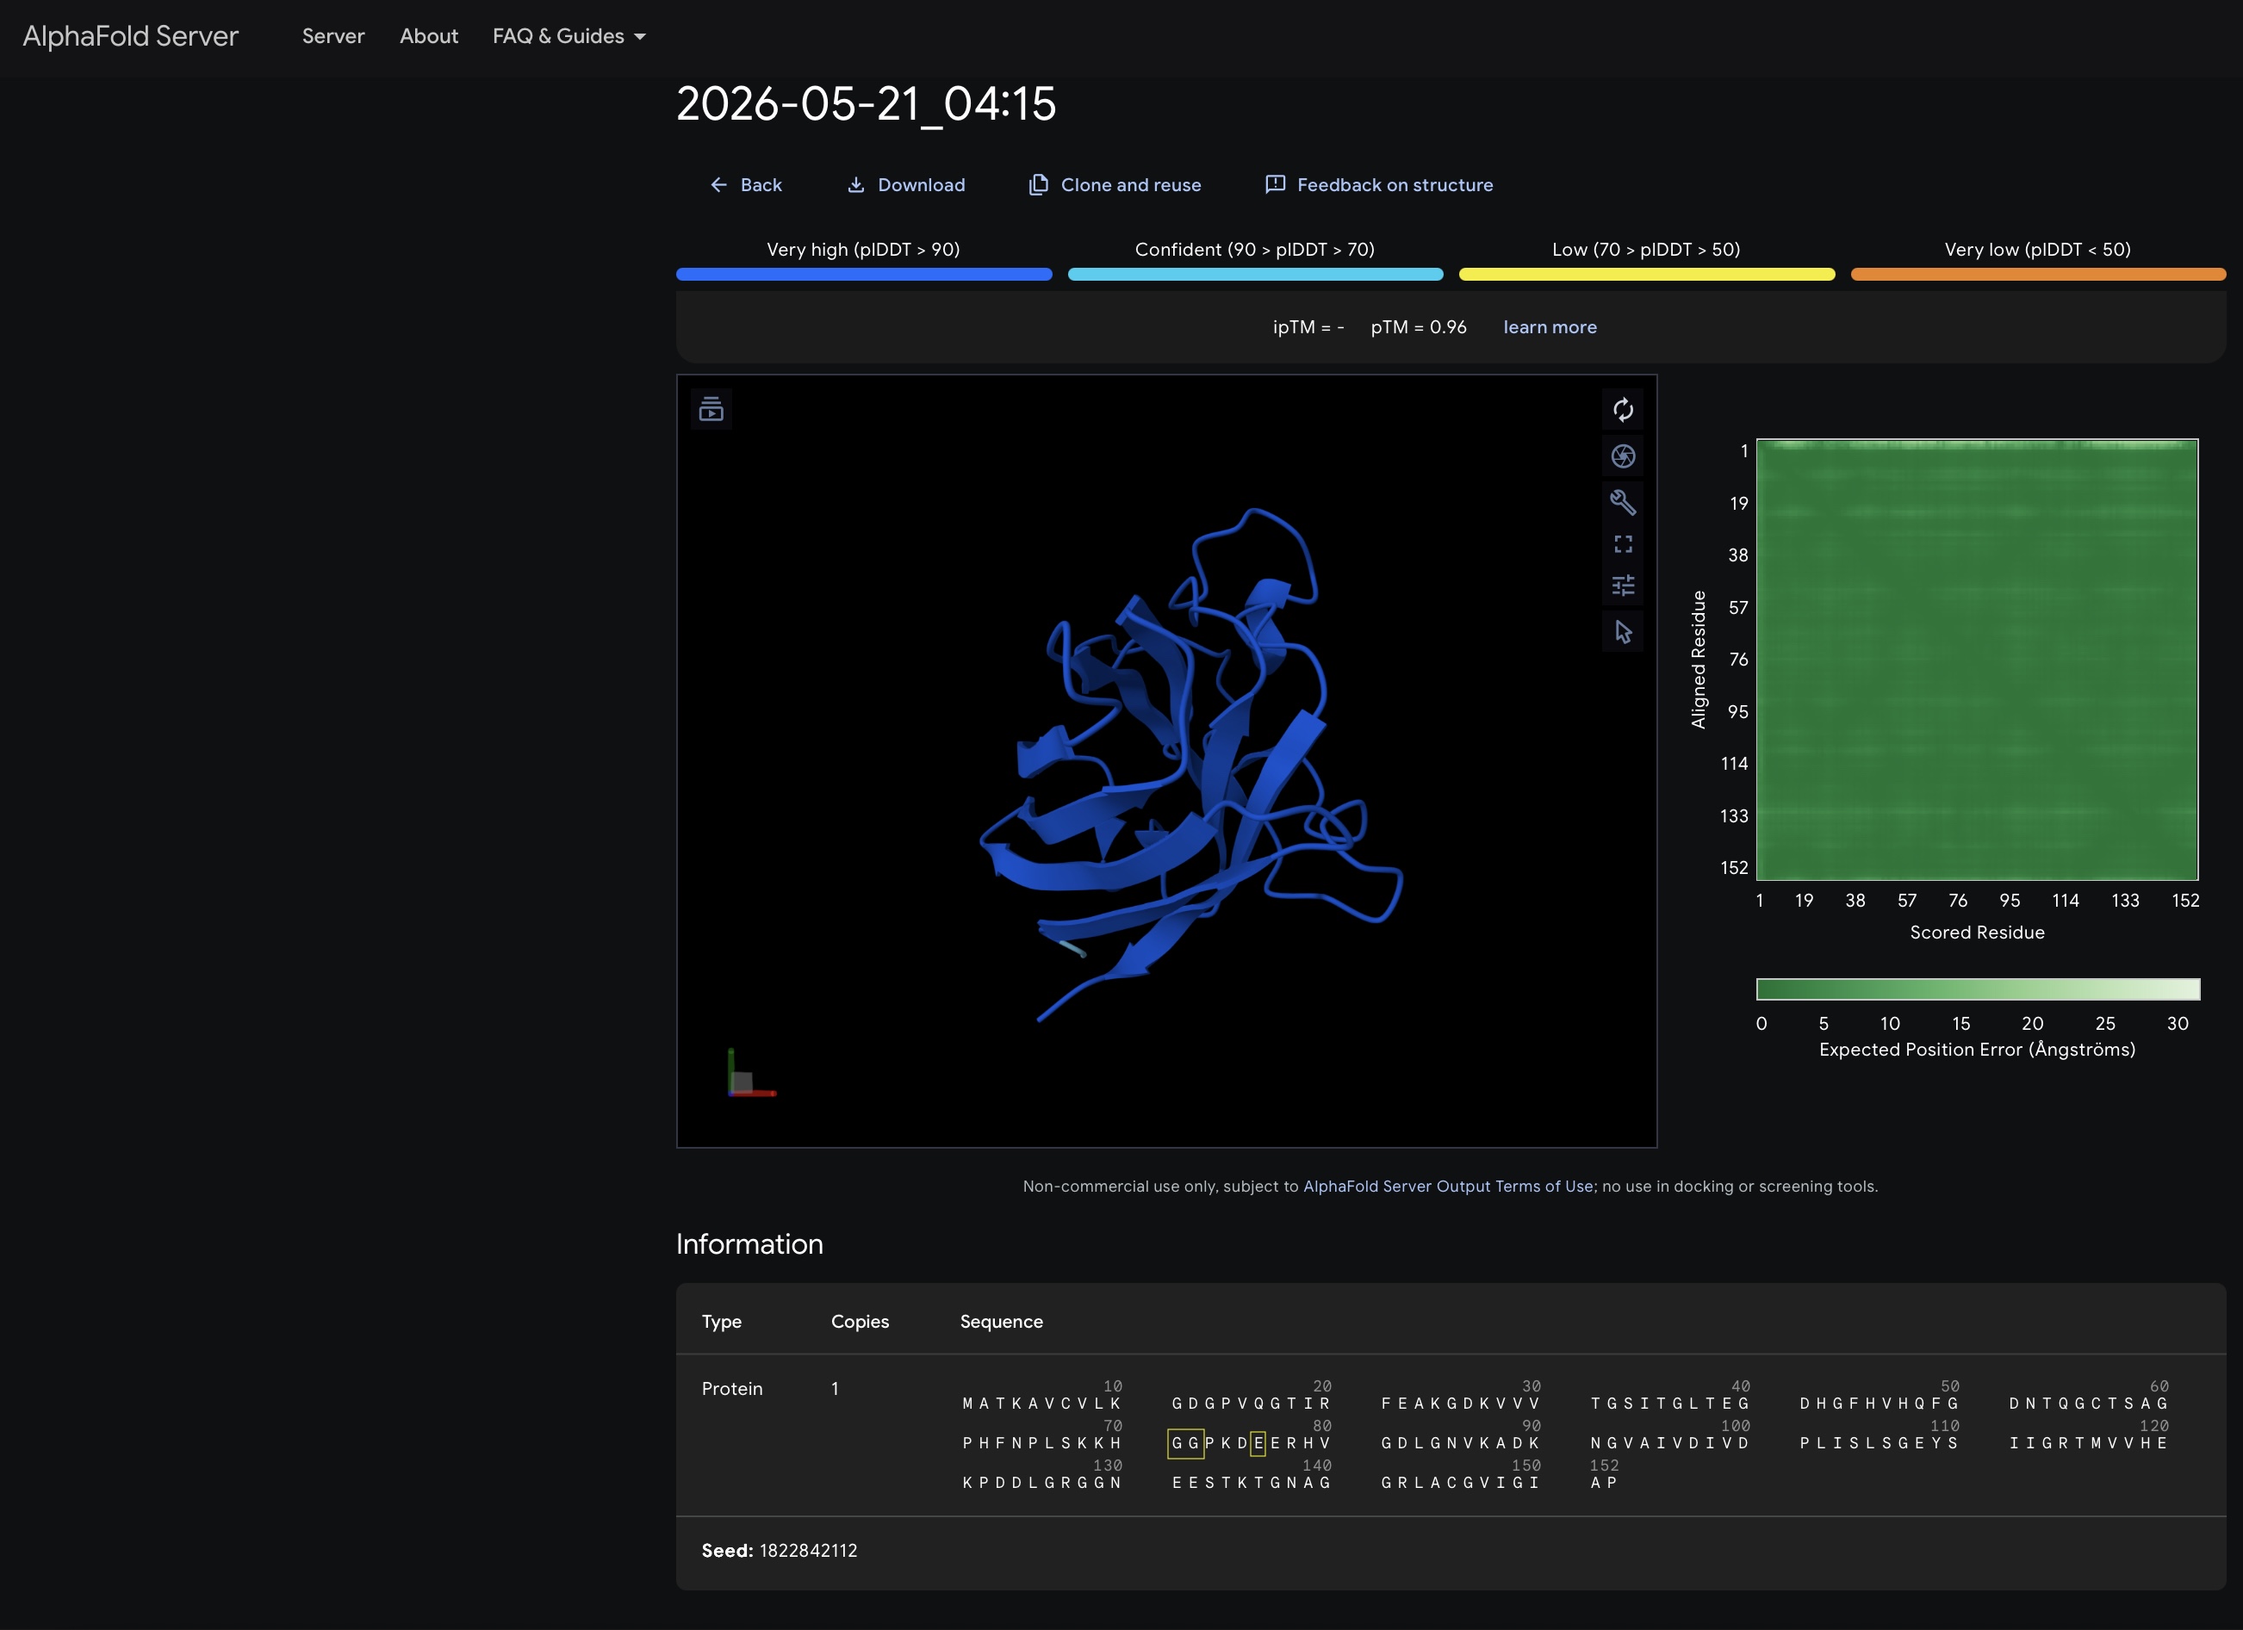Click the Expected Position Error color scale
The width and height of the screenshot is (2243, 1630).
[x=1978, y=989]
